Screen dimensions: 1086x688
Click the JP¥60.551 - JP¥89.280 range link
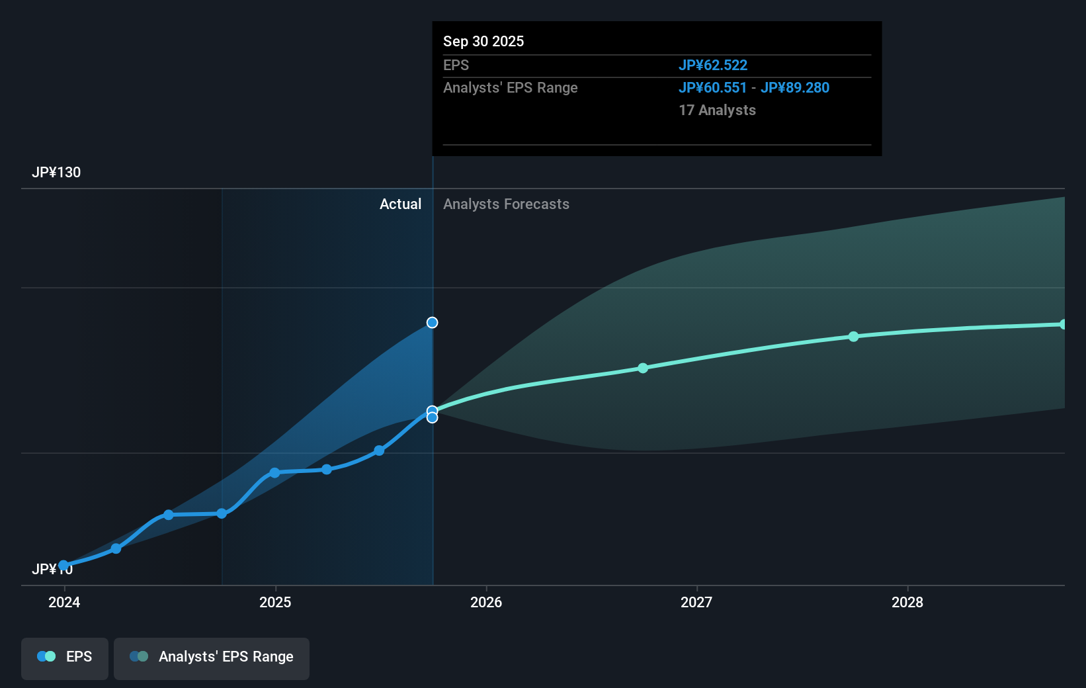[754, 87]
